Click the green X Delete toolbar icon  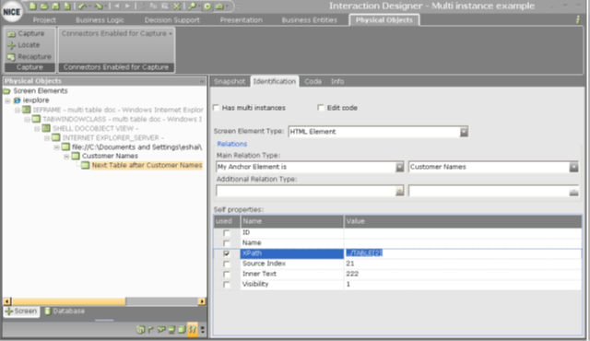[x=176, y=6]
